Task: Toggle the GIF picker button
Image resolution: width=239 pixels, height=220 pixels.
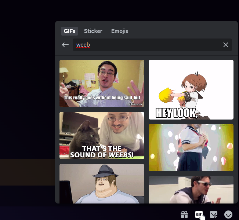Action: click(x=199, y=214)
